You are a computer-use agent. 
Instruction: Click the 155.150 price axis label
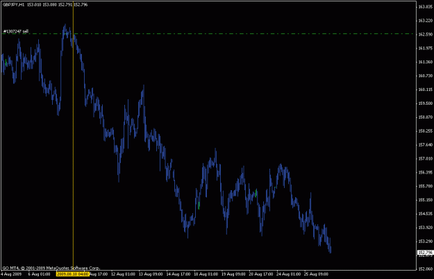coord(425,200)
